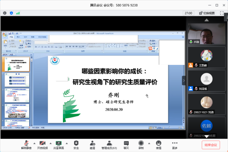Toggle 解除静音 microphone button

26,145
